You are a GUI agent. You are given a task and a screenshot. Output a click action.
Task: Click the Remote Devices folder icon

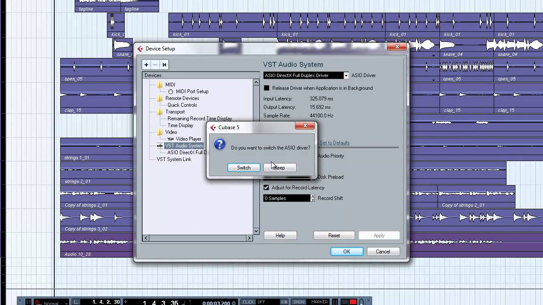160,98
